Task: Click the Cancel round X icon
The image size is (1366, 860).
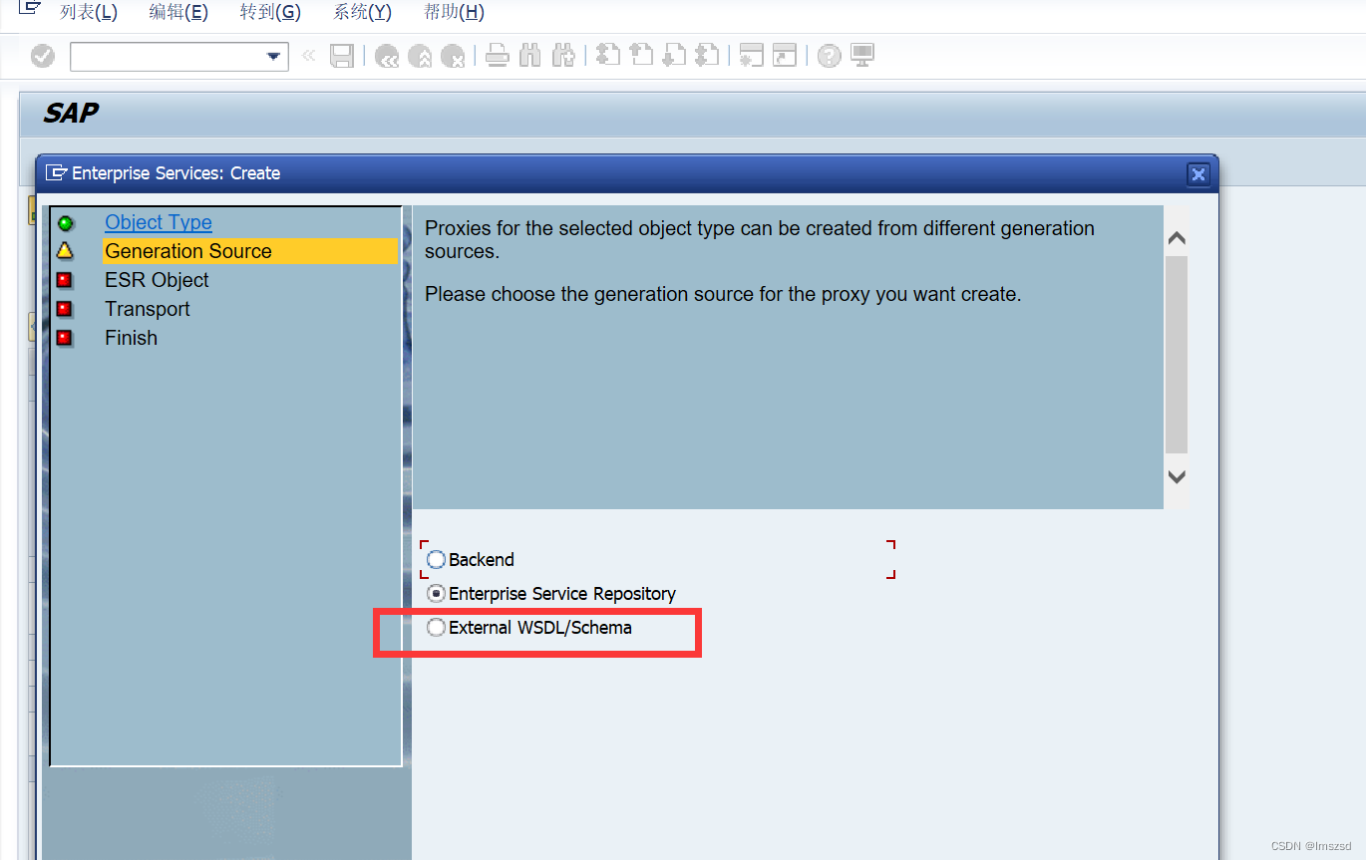Action: pos(453,57)
